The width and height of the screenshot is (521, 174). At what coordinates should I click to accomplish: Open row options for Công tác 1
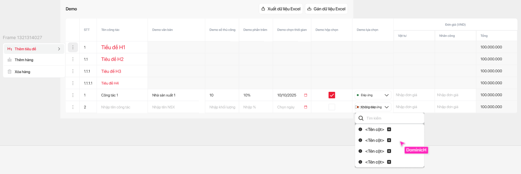coord(73,95)
